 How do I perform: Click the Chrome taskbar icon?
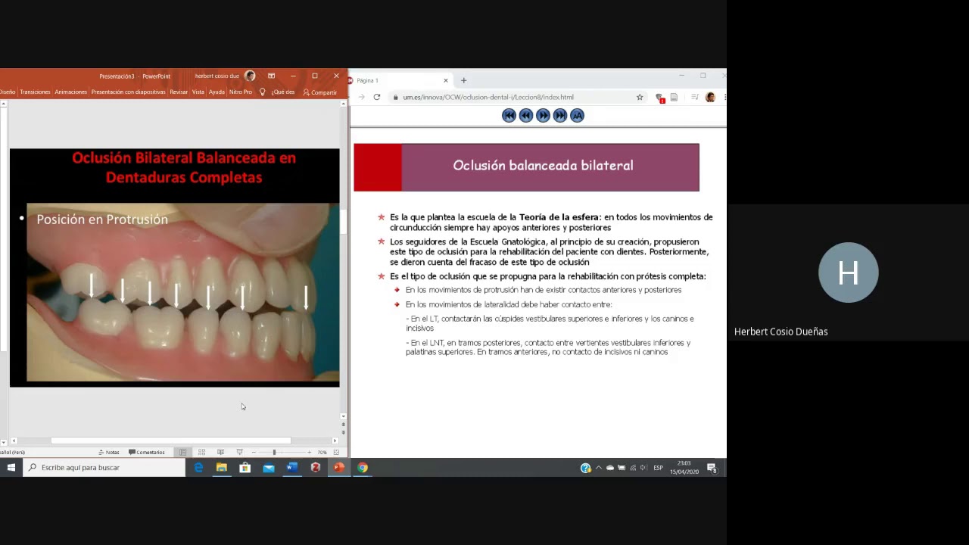tap(363, 468)
